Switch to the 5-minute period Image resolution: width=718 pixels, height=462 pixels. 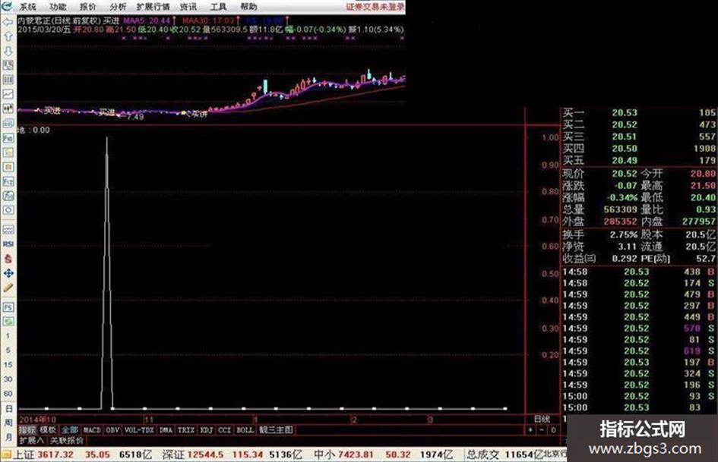pos(8,350)
